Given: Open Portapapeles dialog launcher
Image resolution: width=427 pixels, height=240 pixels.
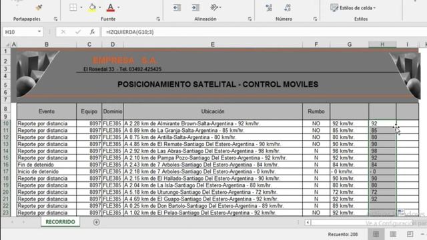Looking at the screenshot, I should click(x=55, y=19).
